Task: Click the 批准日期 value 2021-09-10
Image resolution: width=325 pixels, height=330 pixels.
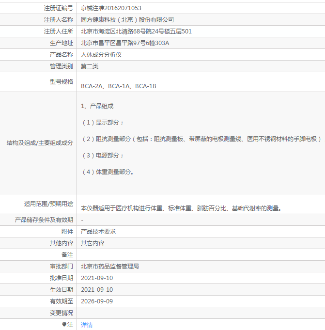Action: [97, 278]
